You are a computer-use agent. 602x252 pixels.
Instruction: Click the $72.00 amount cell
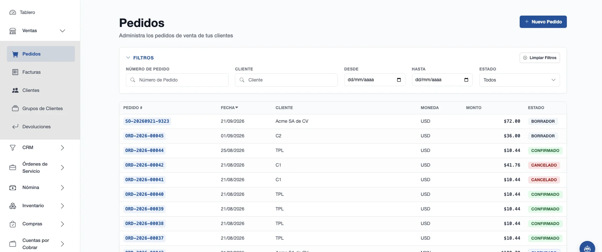pyautogui.click(x=512, y=121)
